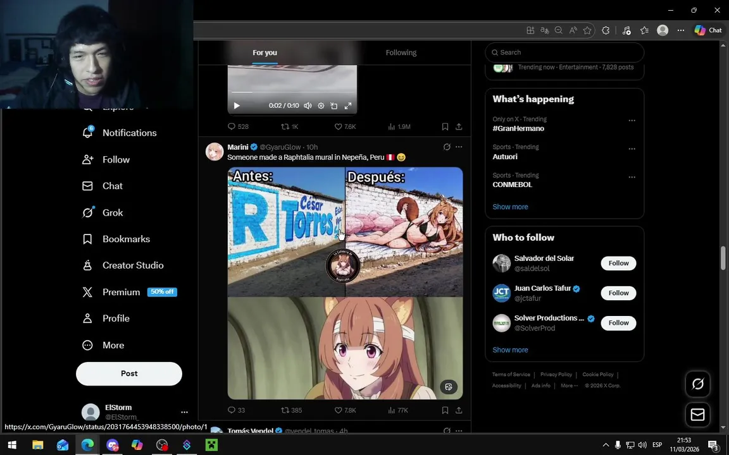The width and height of the screenshot is (729, 455).
Task: Play the video in the top post
Action: coord(237,106)
